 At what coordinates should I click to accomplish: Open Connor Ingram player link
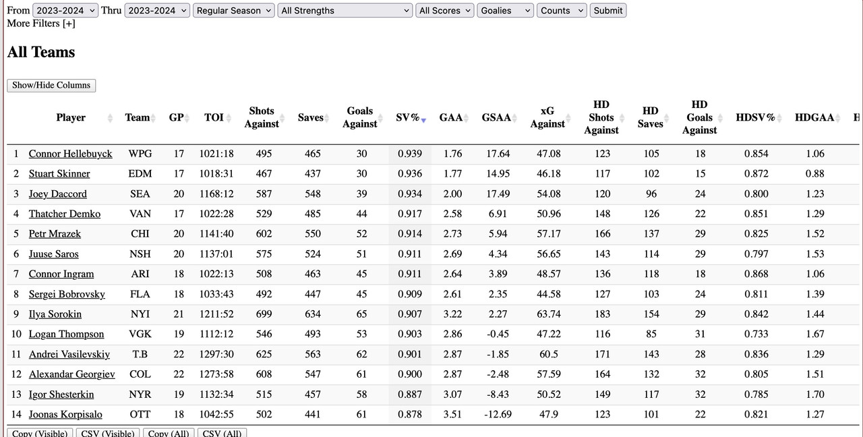point(61,274)
